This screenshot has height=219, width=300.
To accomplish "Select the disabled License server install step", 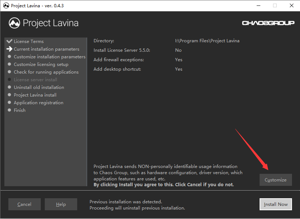I will pos(35,80).
